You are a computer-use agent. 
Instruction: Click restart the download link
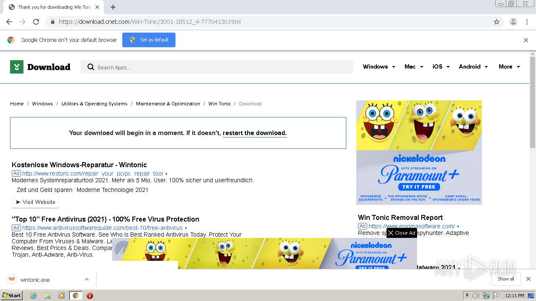click(x=255, y=133)
